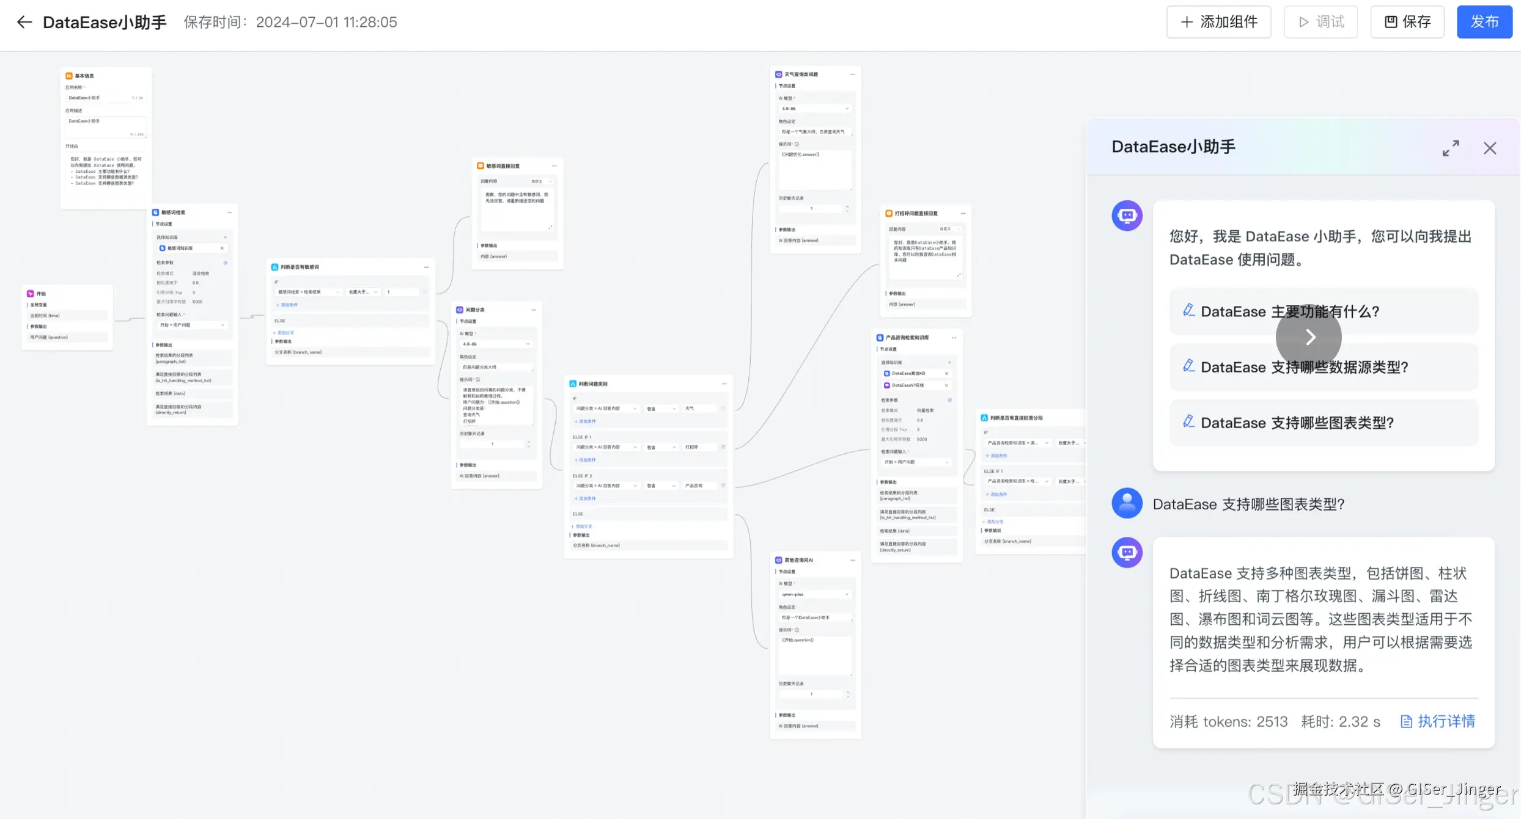
Task: Open the more menu on 天气查询类问题 node
Action: pos(853,75)
